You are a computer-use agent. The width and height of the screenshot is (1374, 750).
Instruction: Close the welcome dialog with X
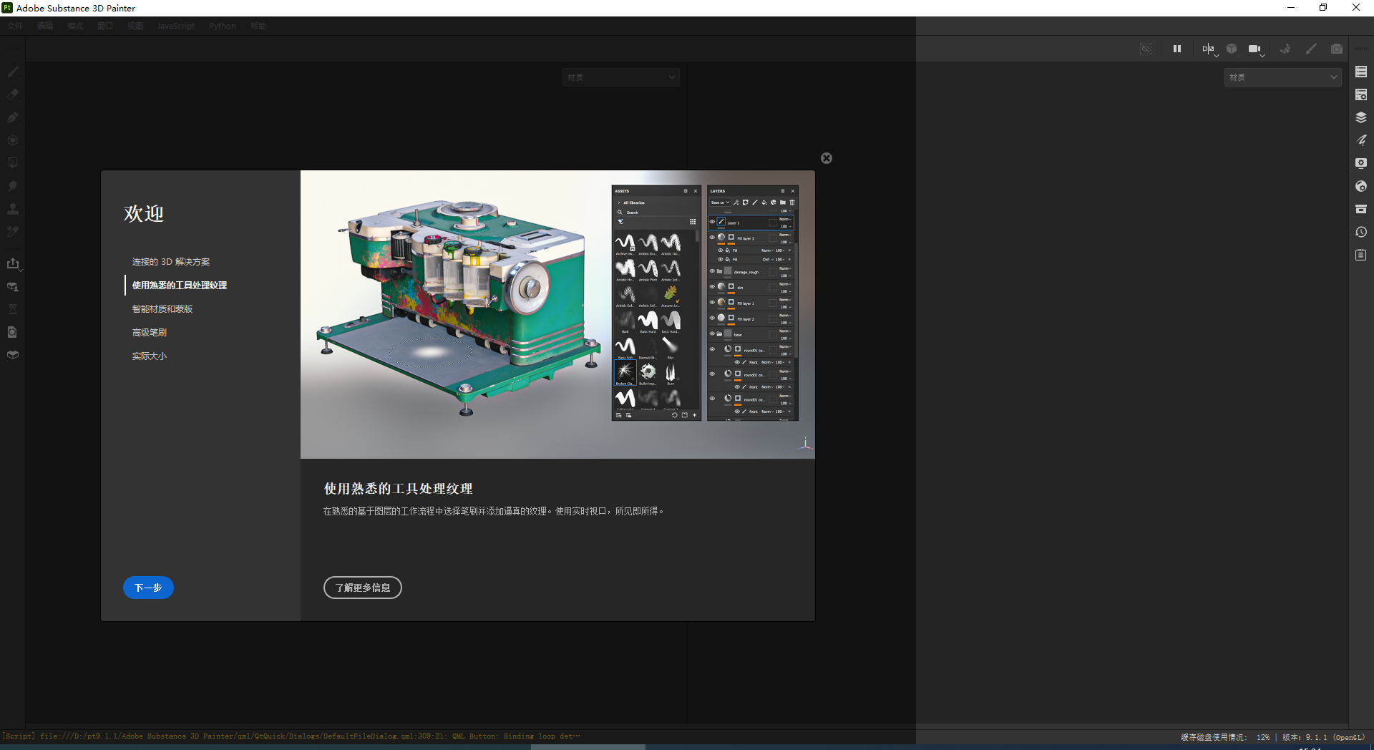click(x=827, y=158)
